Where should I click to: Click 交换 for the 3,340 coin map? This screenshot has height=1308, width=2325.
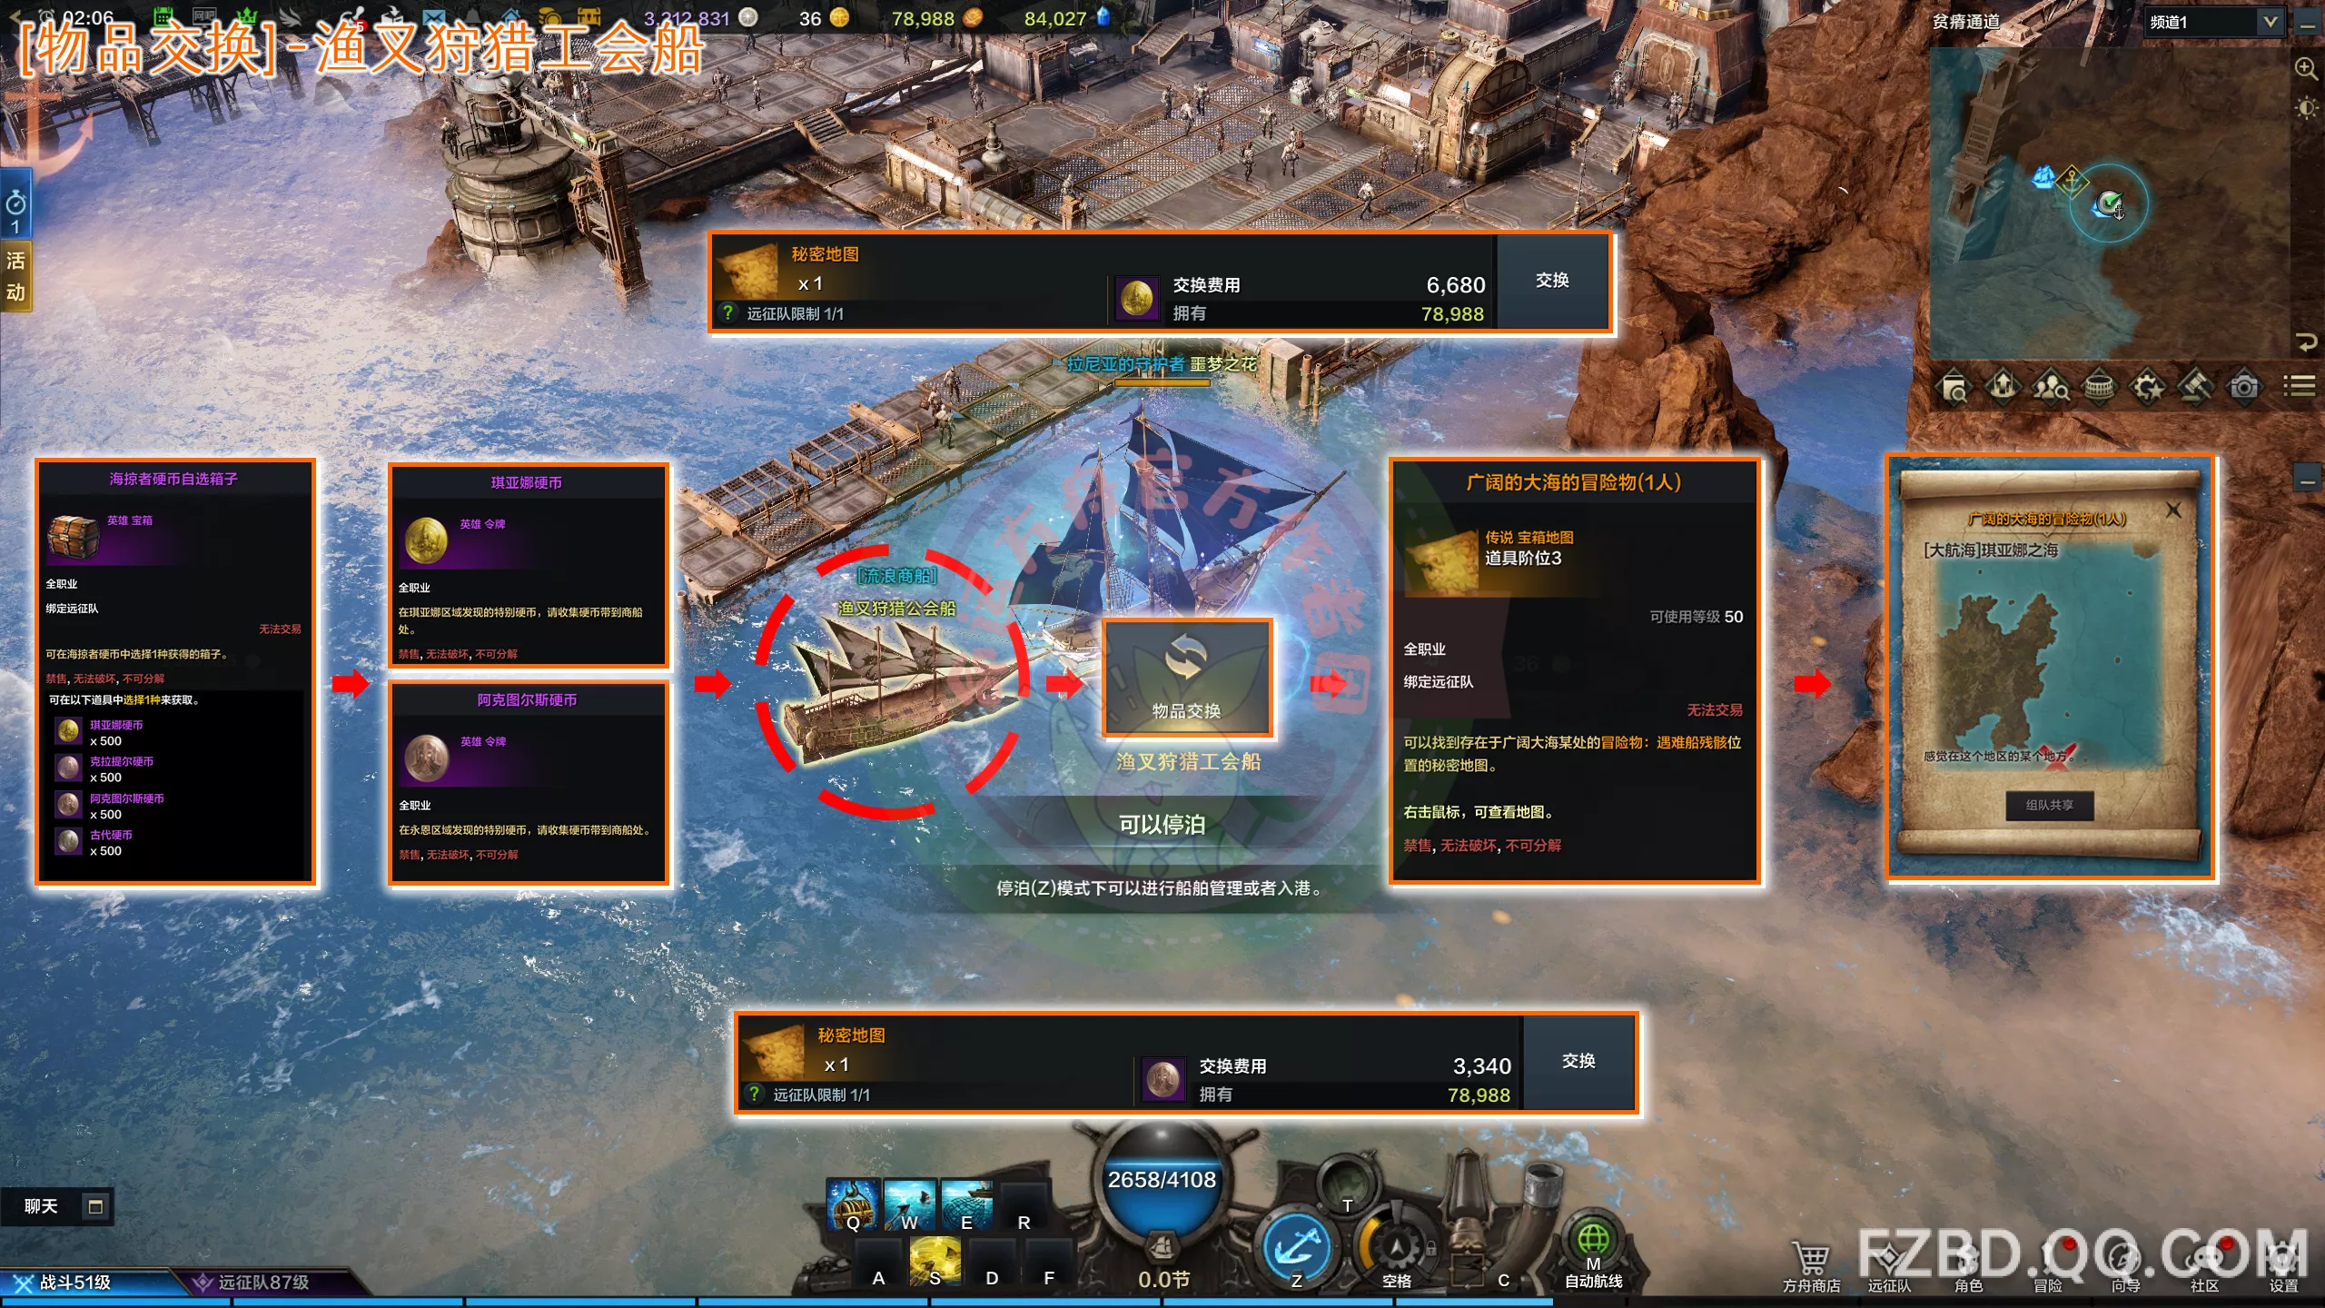pos(1578,1061)
